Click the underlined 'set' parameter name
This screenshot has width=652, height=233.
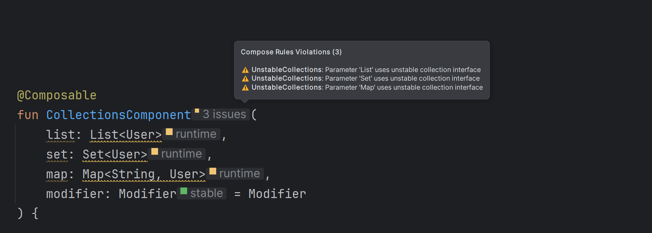[57, 154]
